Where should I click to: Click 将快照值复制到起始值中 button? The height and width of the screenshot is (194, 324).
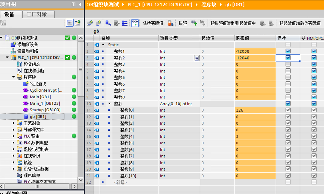coord(233,23)
